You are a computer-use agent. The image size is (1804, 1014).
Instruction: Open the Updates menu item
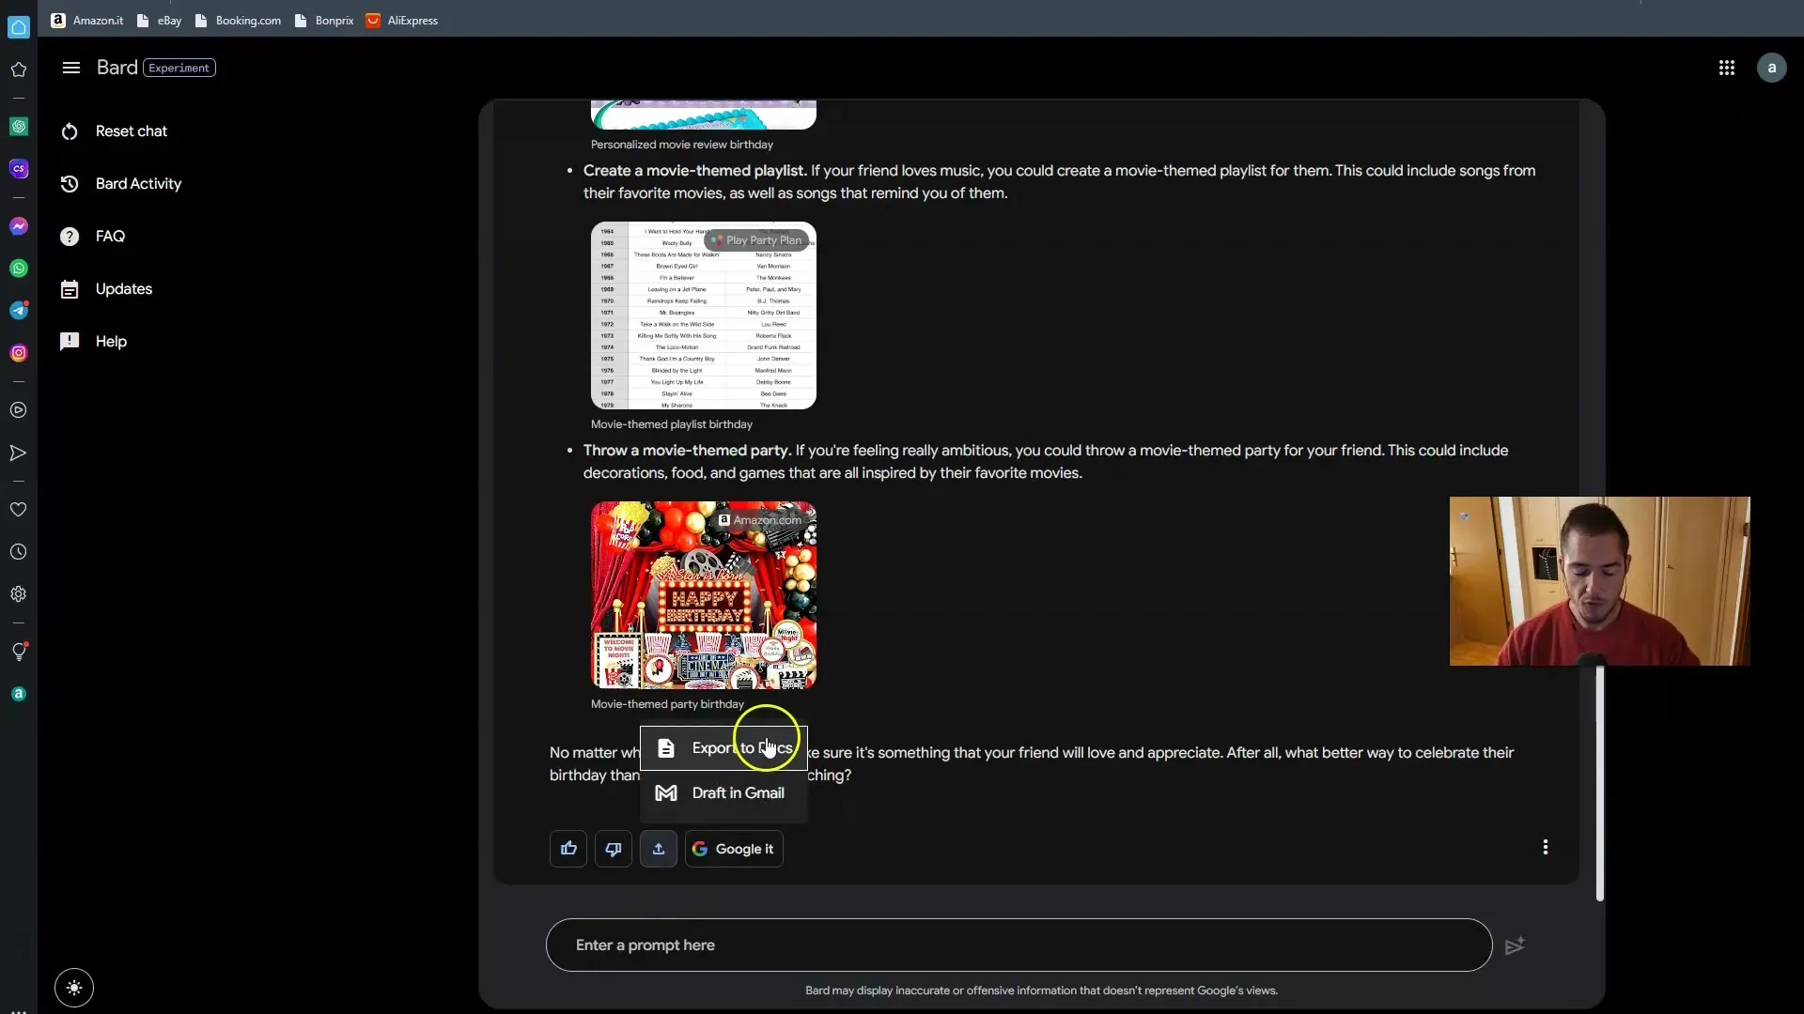point(123,289)
